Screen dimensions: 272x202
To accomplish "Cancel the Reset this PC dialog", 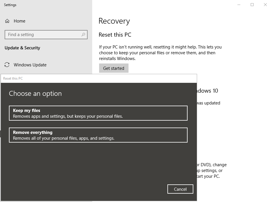I will pyautogui.click(x=180, y=189).
